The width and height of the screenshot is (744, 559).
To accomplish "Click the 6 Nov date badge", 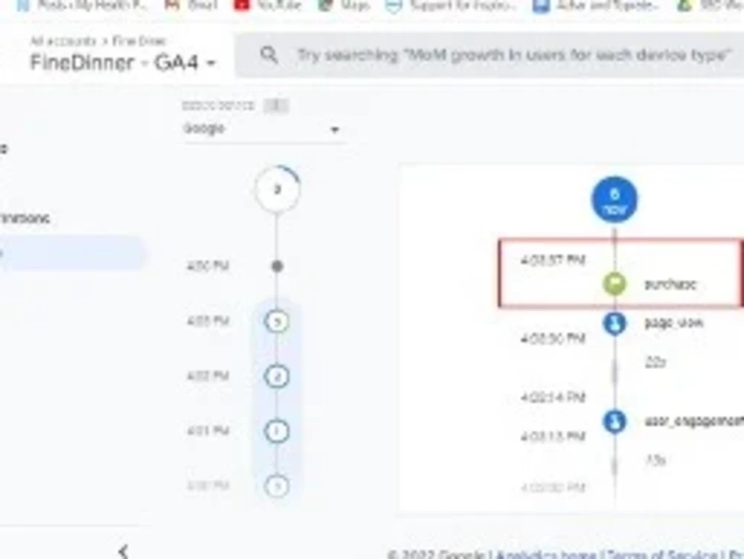I will [x=614, y=199].
